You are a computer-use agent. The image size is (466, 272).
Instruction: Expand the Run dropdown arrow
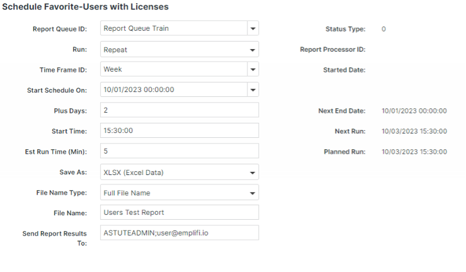[x=253, y=49]
